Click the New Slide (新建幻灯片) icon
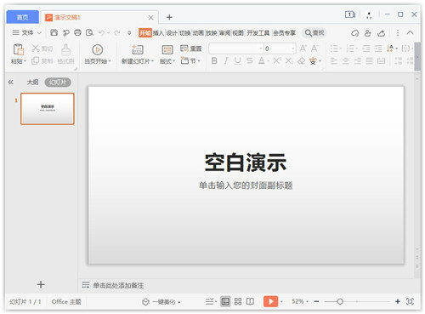Screen dimensions: 425x314 [x=138, y=49]
